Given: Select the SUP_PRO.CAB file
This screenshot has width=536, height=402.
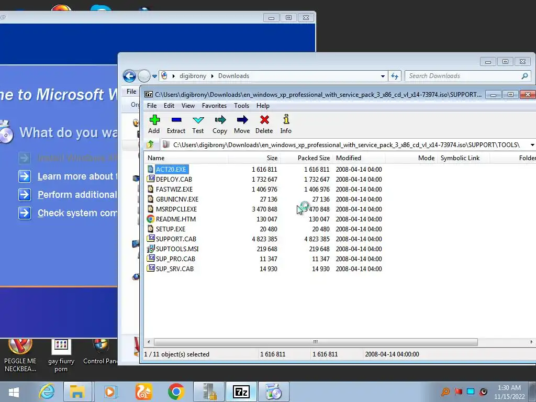Looking at the screenshot, I should pos(175,259).
